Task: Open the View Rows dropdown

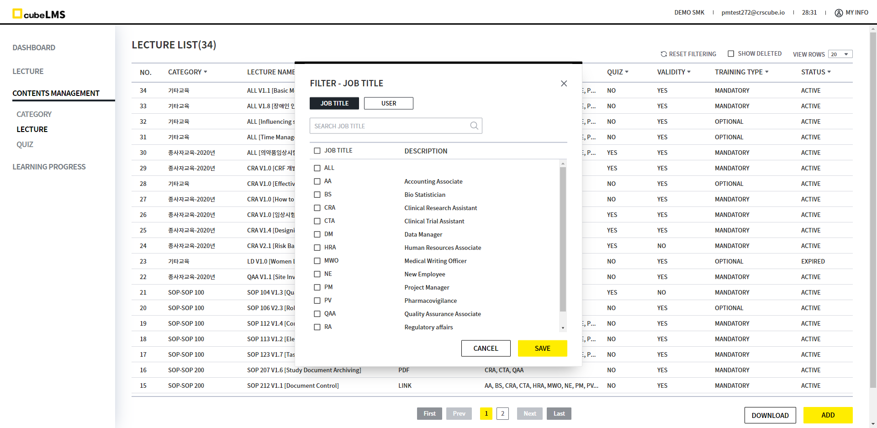Action: (x=840, y=54)
